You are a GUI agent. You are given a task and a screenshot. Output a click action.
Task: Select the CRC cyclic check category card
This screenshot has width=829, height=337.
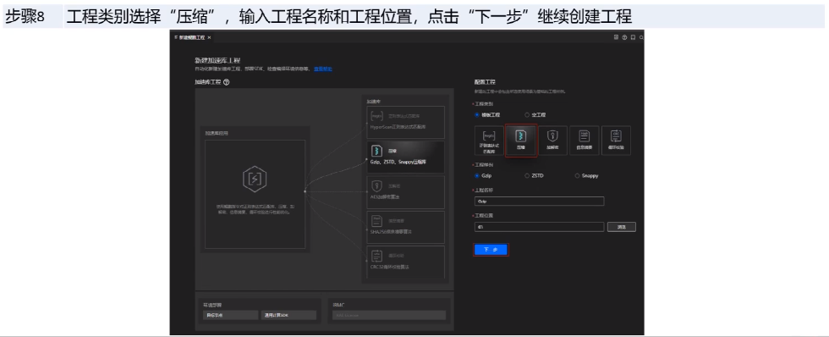click(x=616, y=141)
